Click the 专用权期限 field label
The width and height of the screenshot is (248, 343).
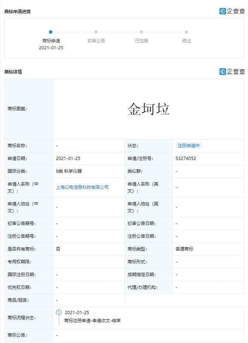pyautogui.click(x=19, y=262)
